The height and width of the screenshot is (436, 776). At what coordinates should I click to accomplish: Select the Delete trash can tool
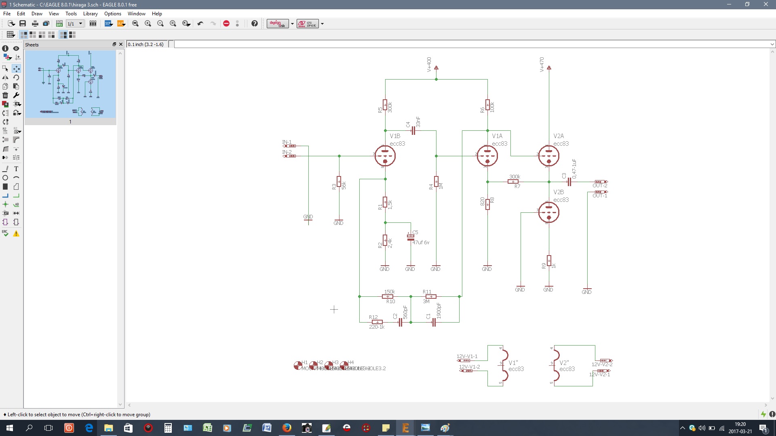pyautogui.click(x=5, y=95)
